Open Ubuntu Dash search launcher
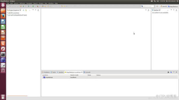Screen dimensions: 179x100 tap(3, 5)
